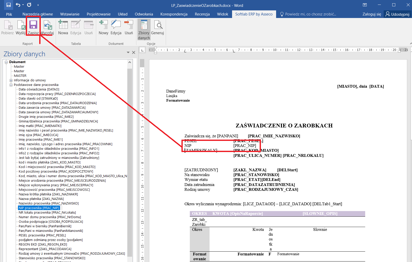412x262 pixels.
Task: Collapse the Dokument root tree node
Action: 6,62
